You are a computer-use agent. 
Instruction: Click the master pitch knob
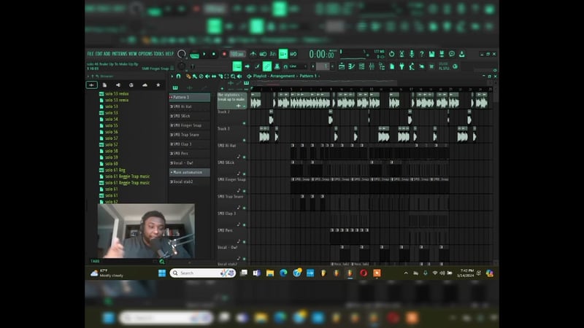click(x=181, y=66)
